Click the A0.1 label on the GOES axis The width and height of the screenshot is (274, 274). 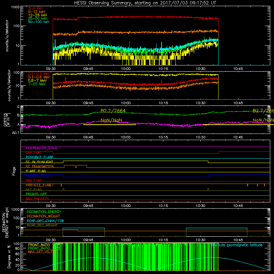pos(16,133)
